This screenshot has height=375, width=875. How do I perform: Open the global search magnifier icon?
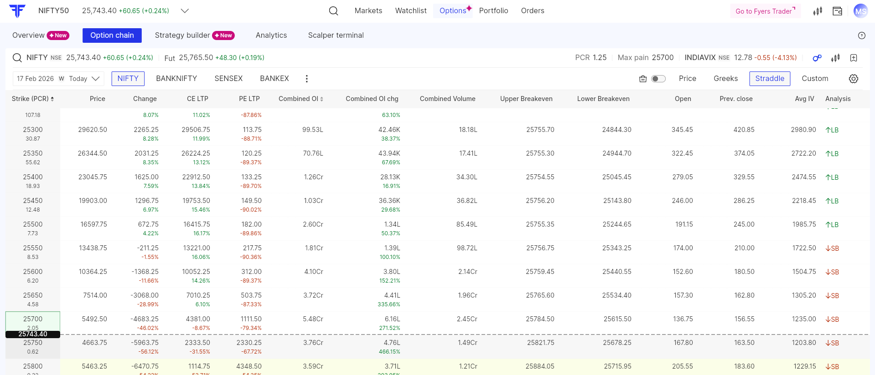333,11
